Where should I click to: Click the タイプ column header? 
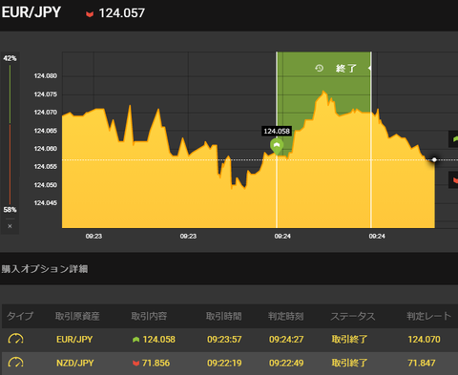(x=20, y=316)
